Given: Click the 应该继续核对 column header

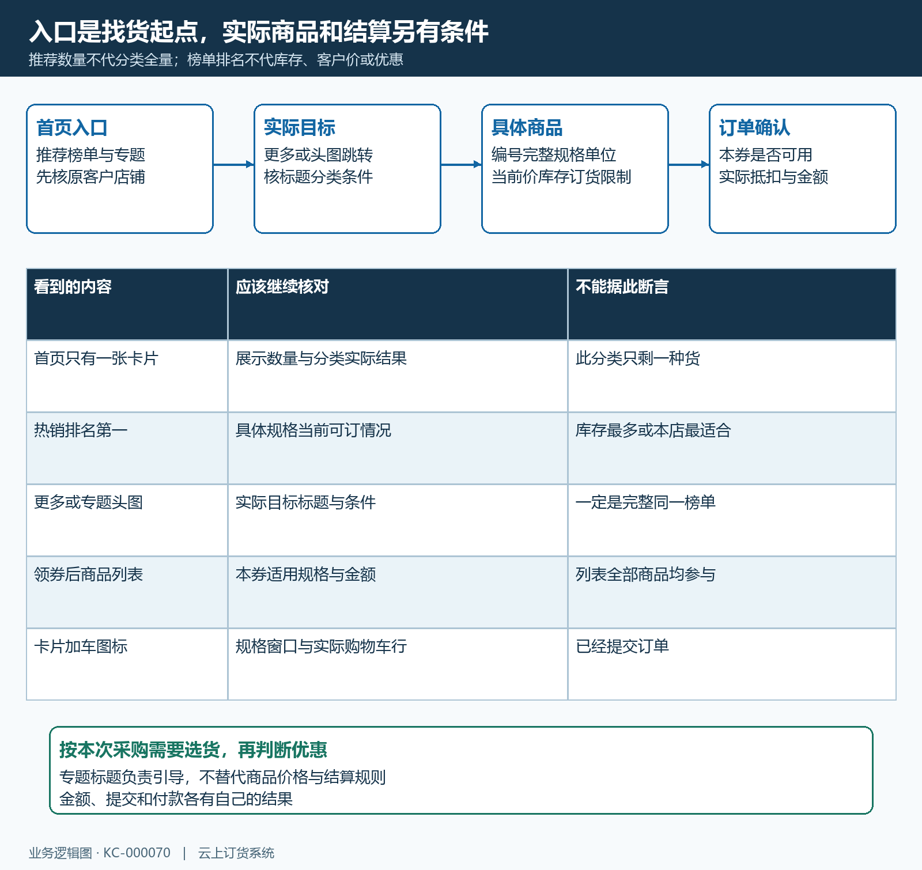Looking at the screenshot, I should coord(398,304).
